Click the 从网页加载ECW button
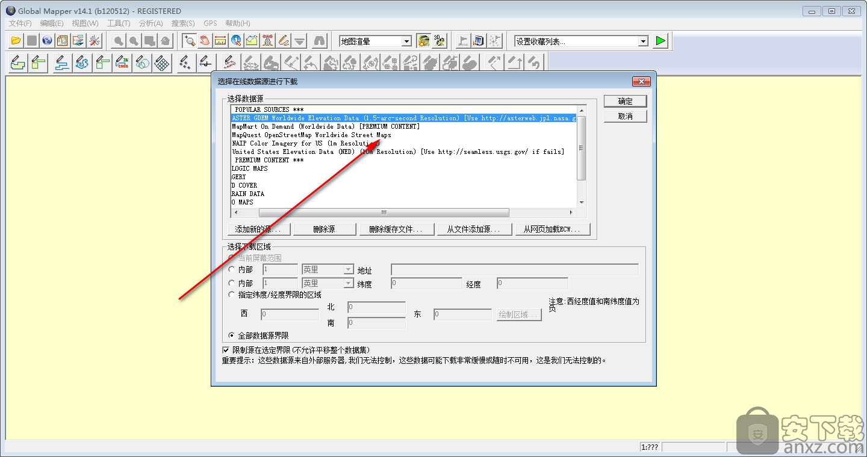 click(x=553, y=229)
